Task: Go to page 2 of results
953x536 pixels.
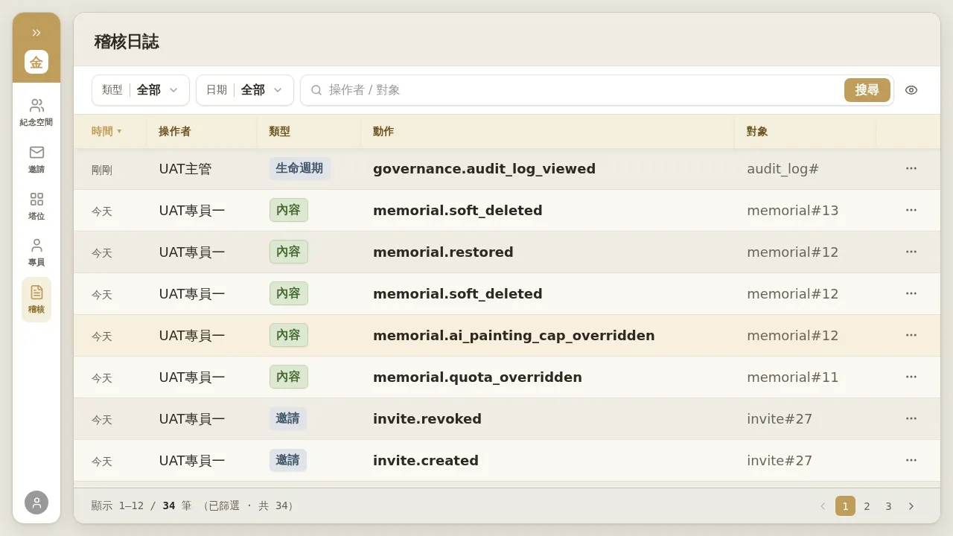Action: point(867,506)
